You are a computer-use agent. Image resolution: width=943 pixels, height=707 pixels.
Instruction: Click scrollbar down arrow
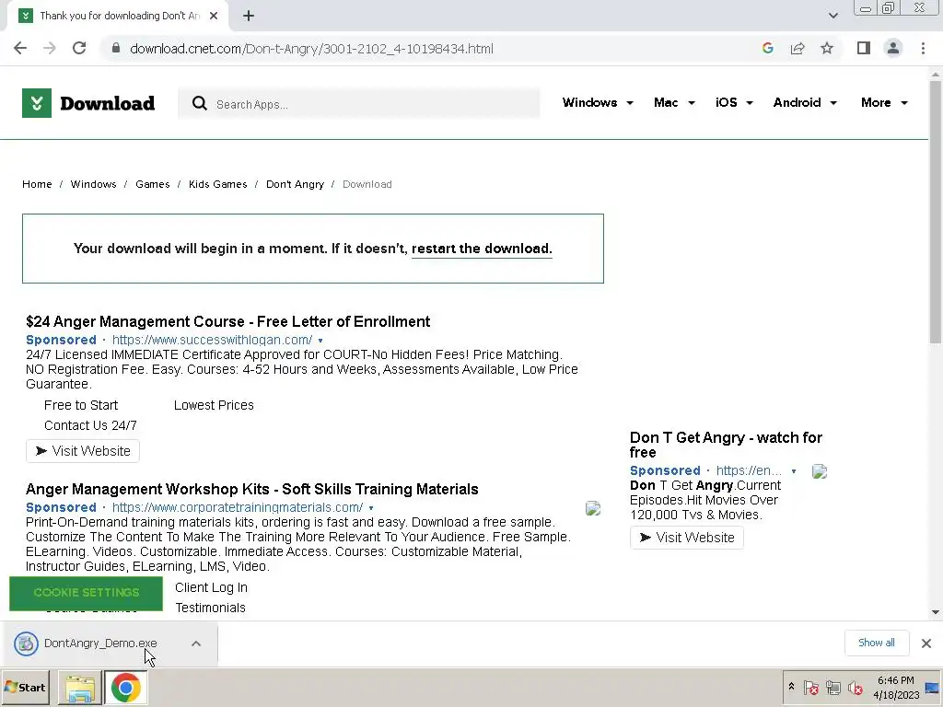936,612
